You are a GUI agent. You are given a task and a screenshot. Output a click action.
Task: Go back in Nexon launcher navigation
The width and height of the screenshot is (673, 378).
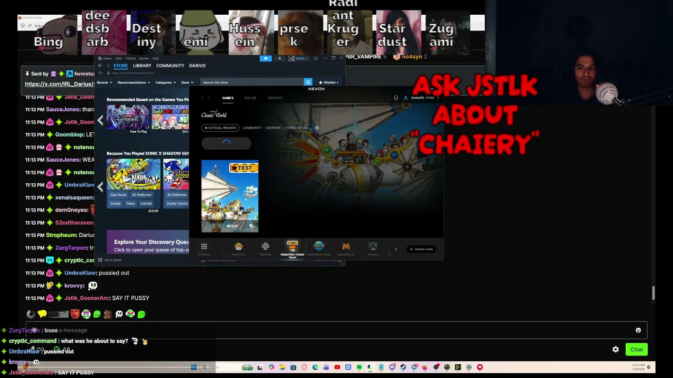[x=202, y=98]
